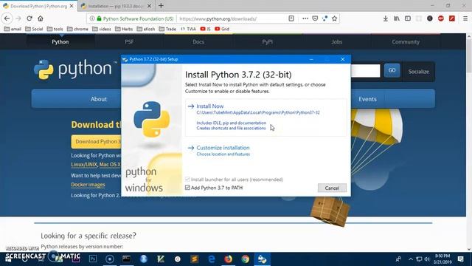Open the Herbs bookmarks folder
Screen dimensions: 472x266
coord(124,29)
